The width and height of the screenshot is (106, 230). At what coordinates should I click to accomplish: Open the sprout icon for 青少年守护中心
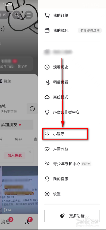point(47,164)
